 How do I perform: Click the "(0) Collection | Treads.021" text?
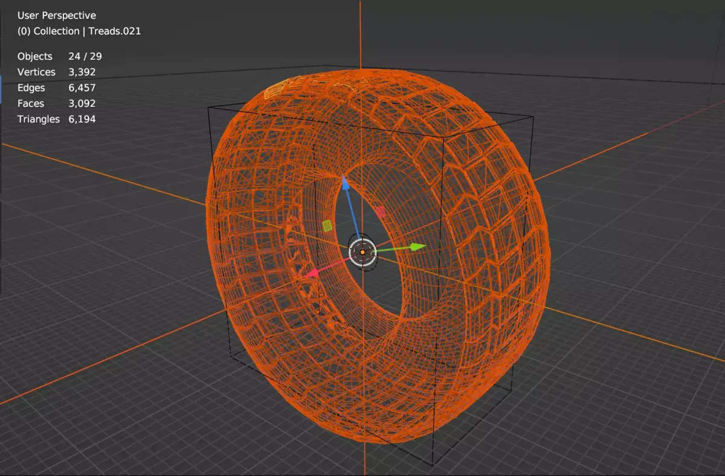[79, 31]
